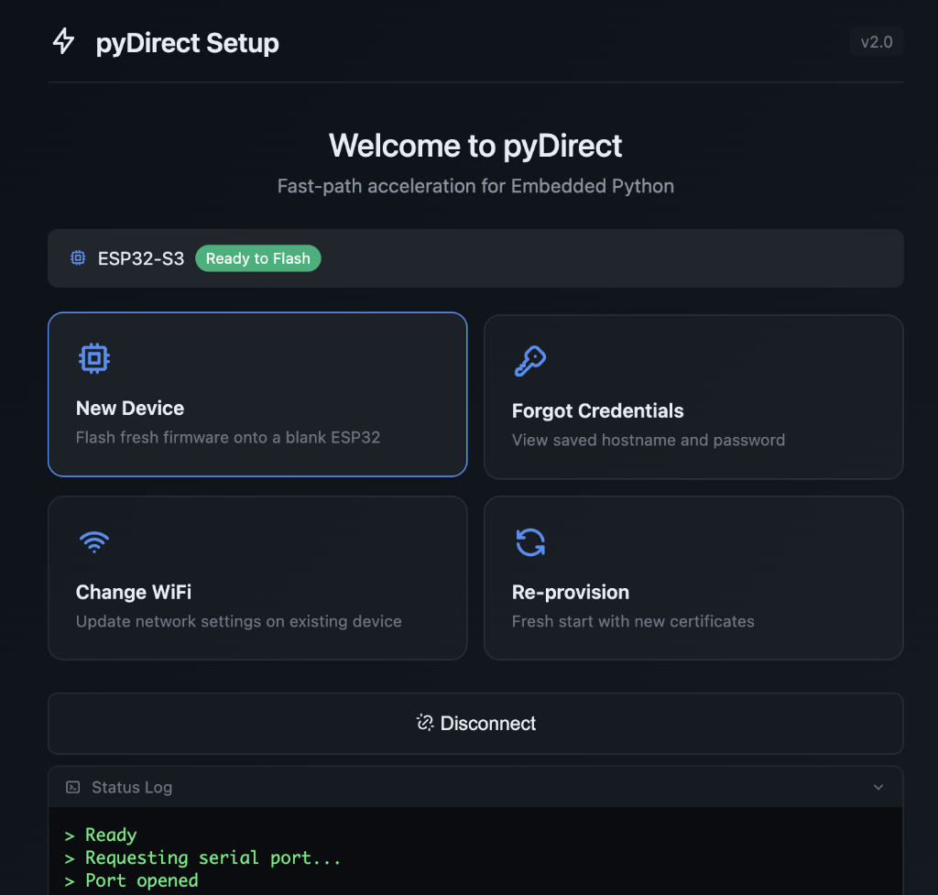938x895 pixels.
Task: Collapse the Status Log panel
Action: tap(878, 787)
